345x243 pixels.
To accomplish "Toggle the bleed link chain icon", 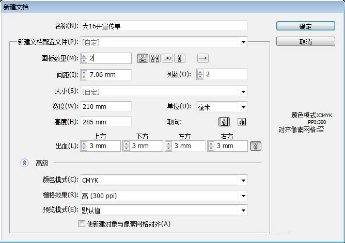I will pos(256,146).
